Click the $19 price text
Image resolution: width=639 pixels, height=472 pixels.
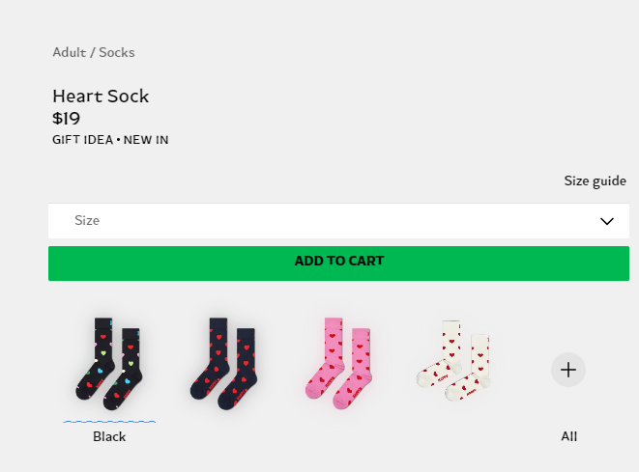click(x=66, y=119)
